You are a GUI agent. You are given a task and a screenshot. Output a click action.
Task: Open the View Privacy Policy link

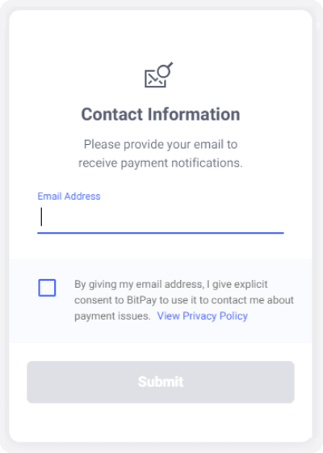point(202,315)
